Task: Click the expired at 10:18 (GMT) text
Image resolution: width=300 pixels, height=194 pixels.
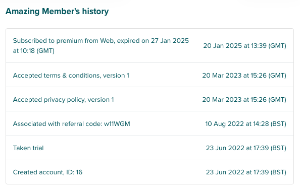Action: tap(34, 51)
